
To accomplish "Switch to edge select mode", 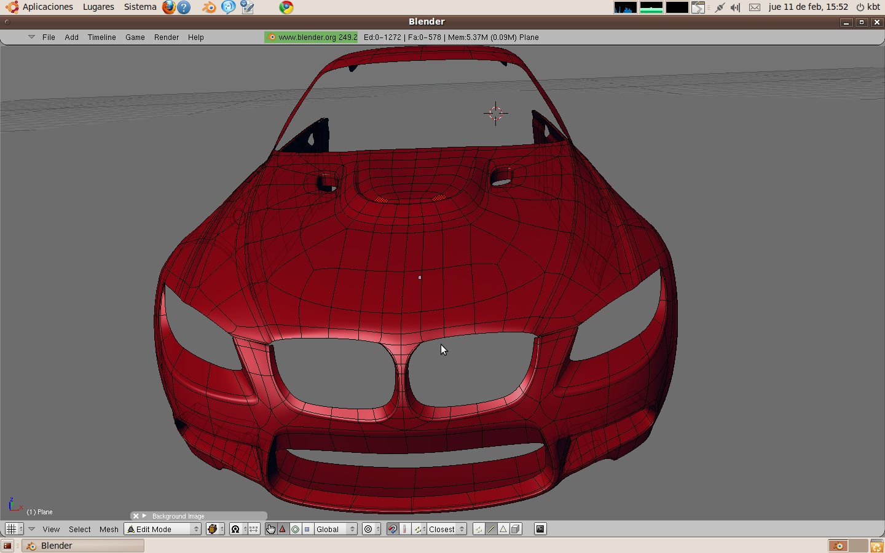I will [x=491, y=529].
